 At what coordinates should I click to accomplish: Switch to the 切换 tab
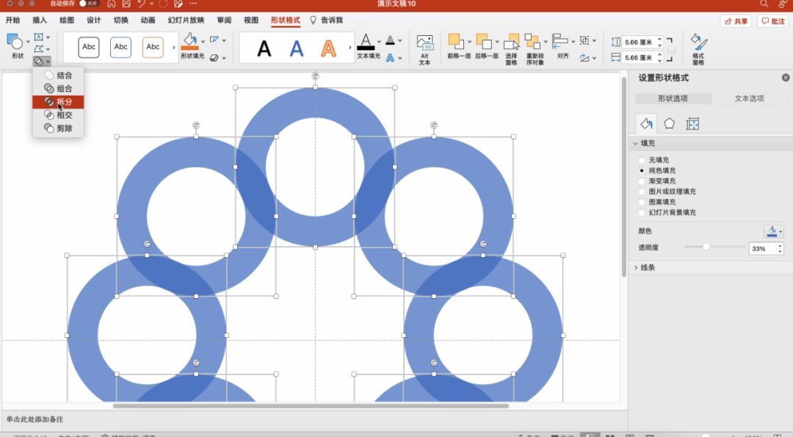coord(121,21)
